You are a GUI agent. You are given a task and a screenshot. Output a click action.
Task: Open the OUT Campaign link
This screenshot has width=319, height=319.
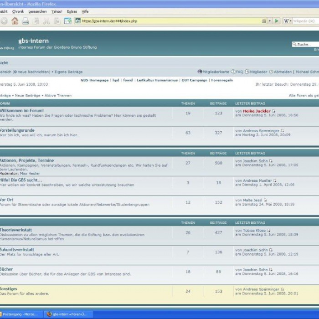[x=194, y=80]
